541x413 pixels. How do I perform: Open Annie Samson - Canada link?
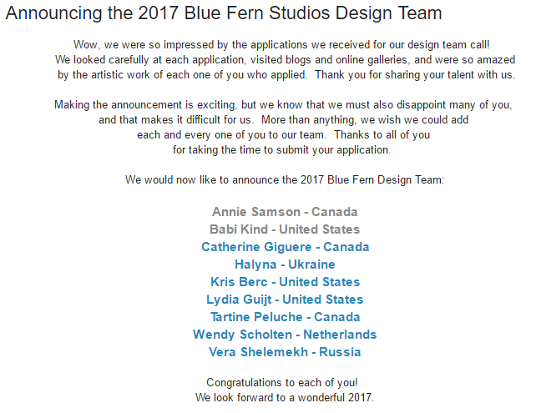coord(285,212)
